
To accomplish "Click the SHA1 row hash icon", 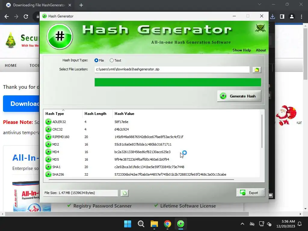I will (48, 167).
